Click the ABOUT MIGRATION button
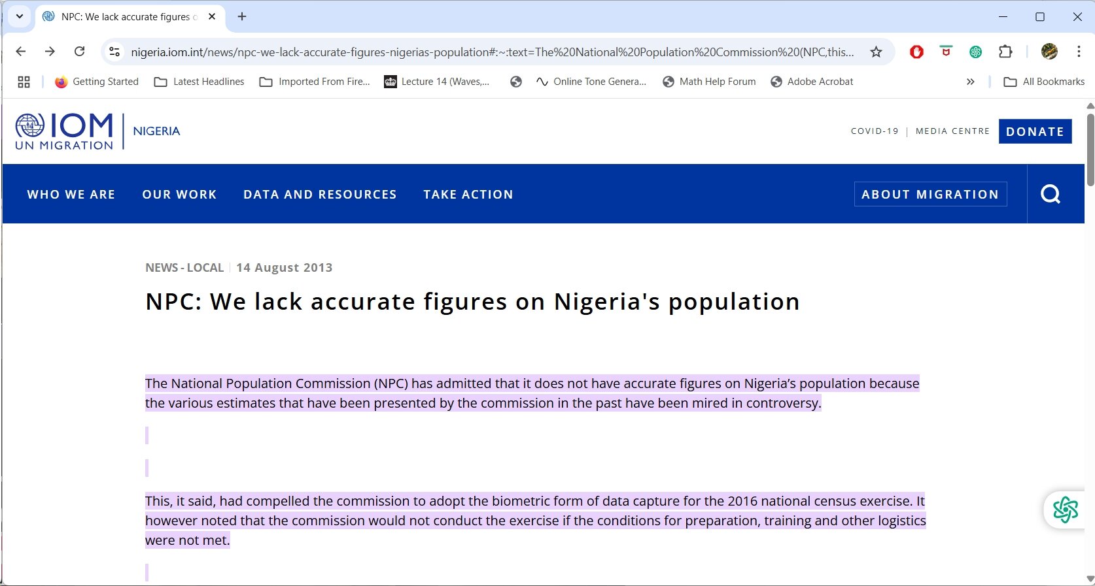Image resolution: width=1095 pixels, height=586 pixels. click(x=930, y=194)
